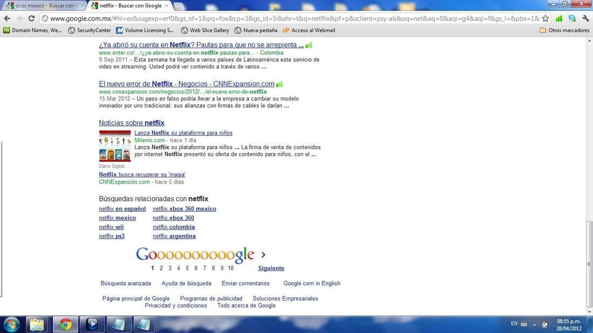Click Chrome icon in taskbar

65,325
